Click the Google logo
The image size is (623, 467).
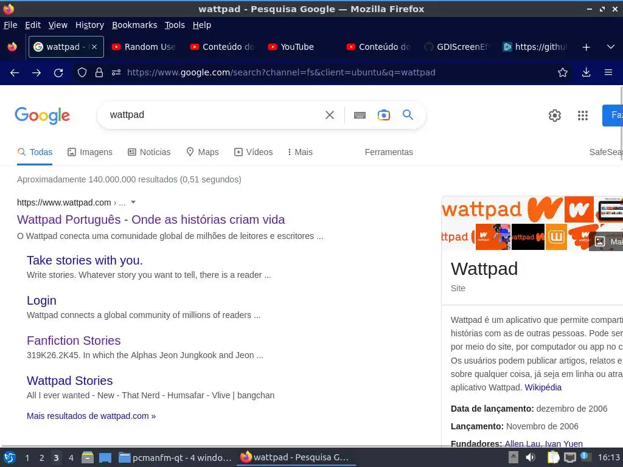click(42, 116)
